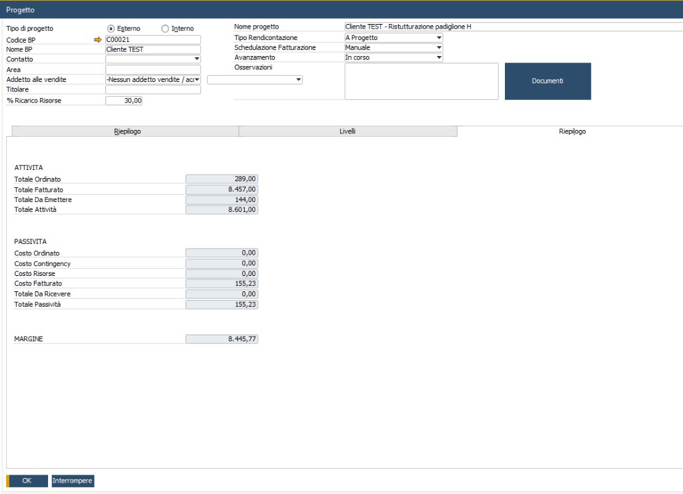The image size is (683, 494).
Task: Click the Totale Da Ricevere value field
Action: click(x=221, y=294)
